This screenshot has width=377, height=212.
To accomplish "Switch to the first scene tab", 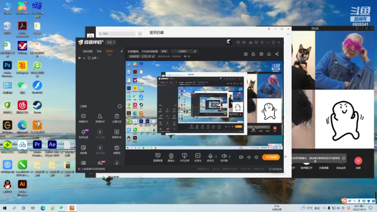I will (x=88, y=51).
